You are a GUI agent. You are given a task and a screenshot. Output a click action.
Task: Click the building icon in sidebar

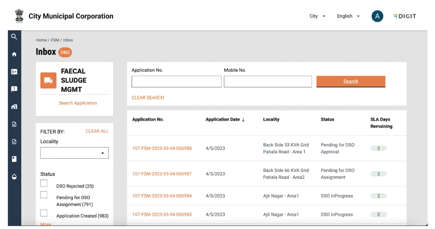point(14,106)
